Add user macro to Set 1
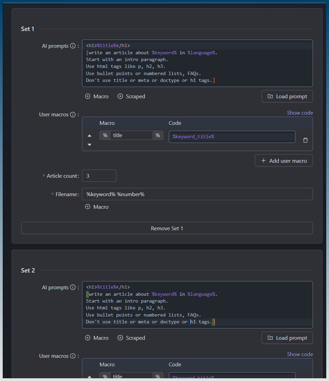329x381 pixels. (x=284, y=161)
